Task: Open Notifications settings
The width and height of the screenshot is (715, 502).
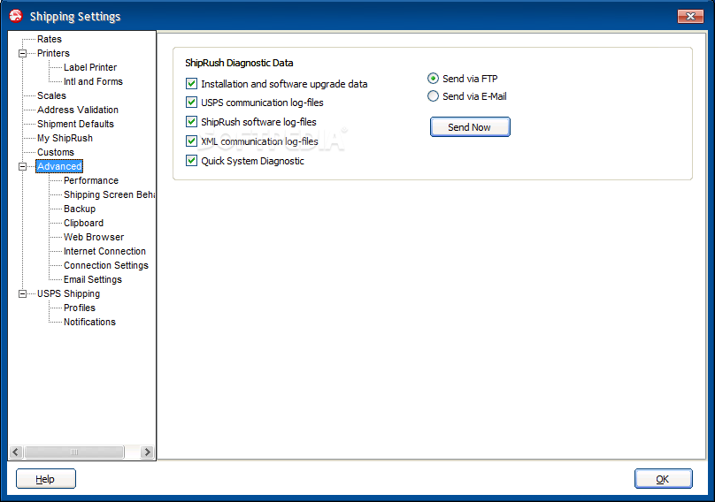Action: coord(89,322)
